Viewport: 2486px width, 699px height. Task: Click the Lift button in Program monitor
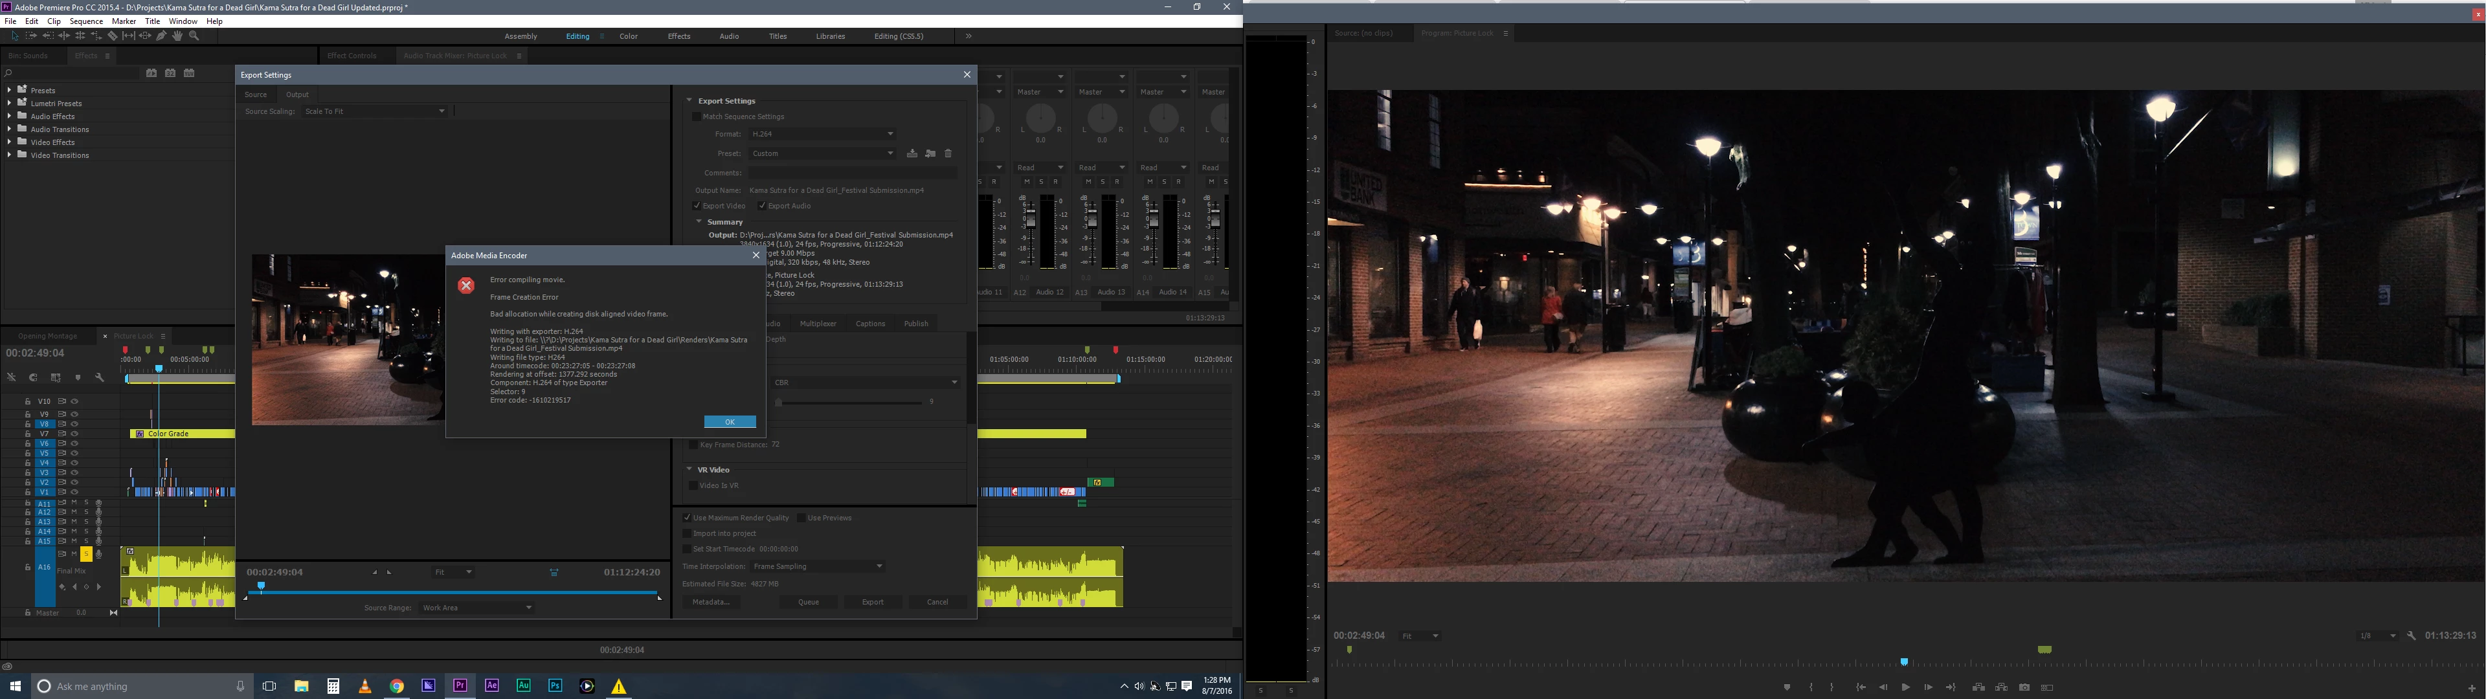tap(1978, 687)
